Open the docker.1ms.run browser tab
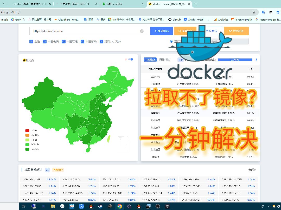The height and width of the screenshot is (210, 281). pyautogui.click(x=169, y=4)
